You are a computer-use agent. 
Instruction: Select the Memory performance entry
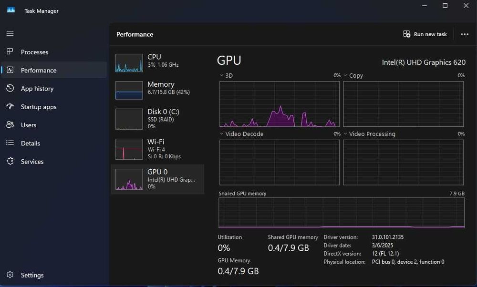[x=157, y=88]
